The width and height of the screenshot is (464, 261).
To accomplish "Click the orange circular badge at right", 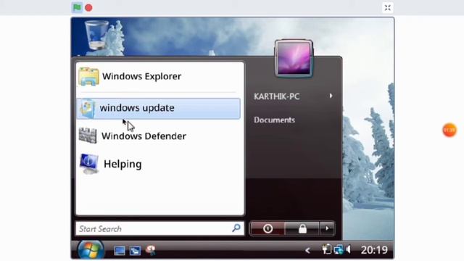I will click(449, 130).
